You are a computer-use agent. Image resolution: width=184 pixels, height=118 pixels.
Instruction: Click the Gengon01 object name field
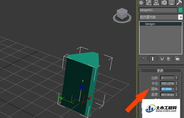[158, 10]
